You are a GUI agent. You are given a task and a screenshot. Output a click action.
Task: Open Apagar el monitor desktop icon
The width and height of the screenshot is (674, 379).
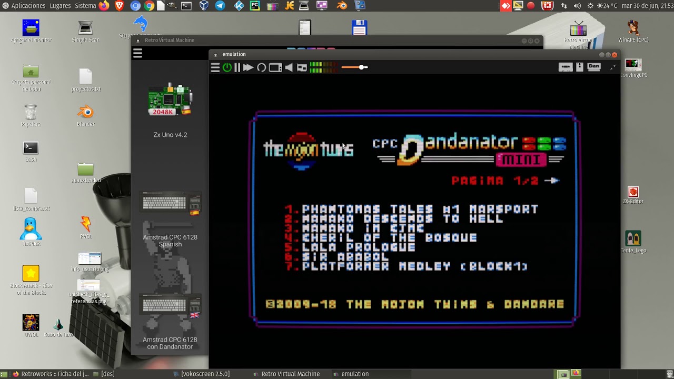[31, 31]
